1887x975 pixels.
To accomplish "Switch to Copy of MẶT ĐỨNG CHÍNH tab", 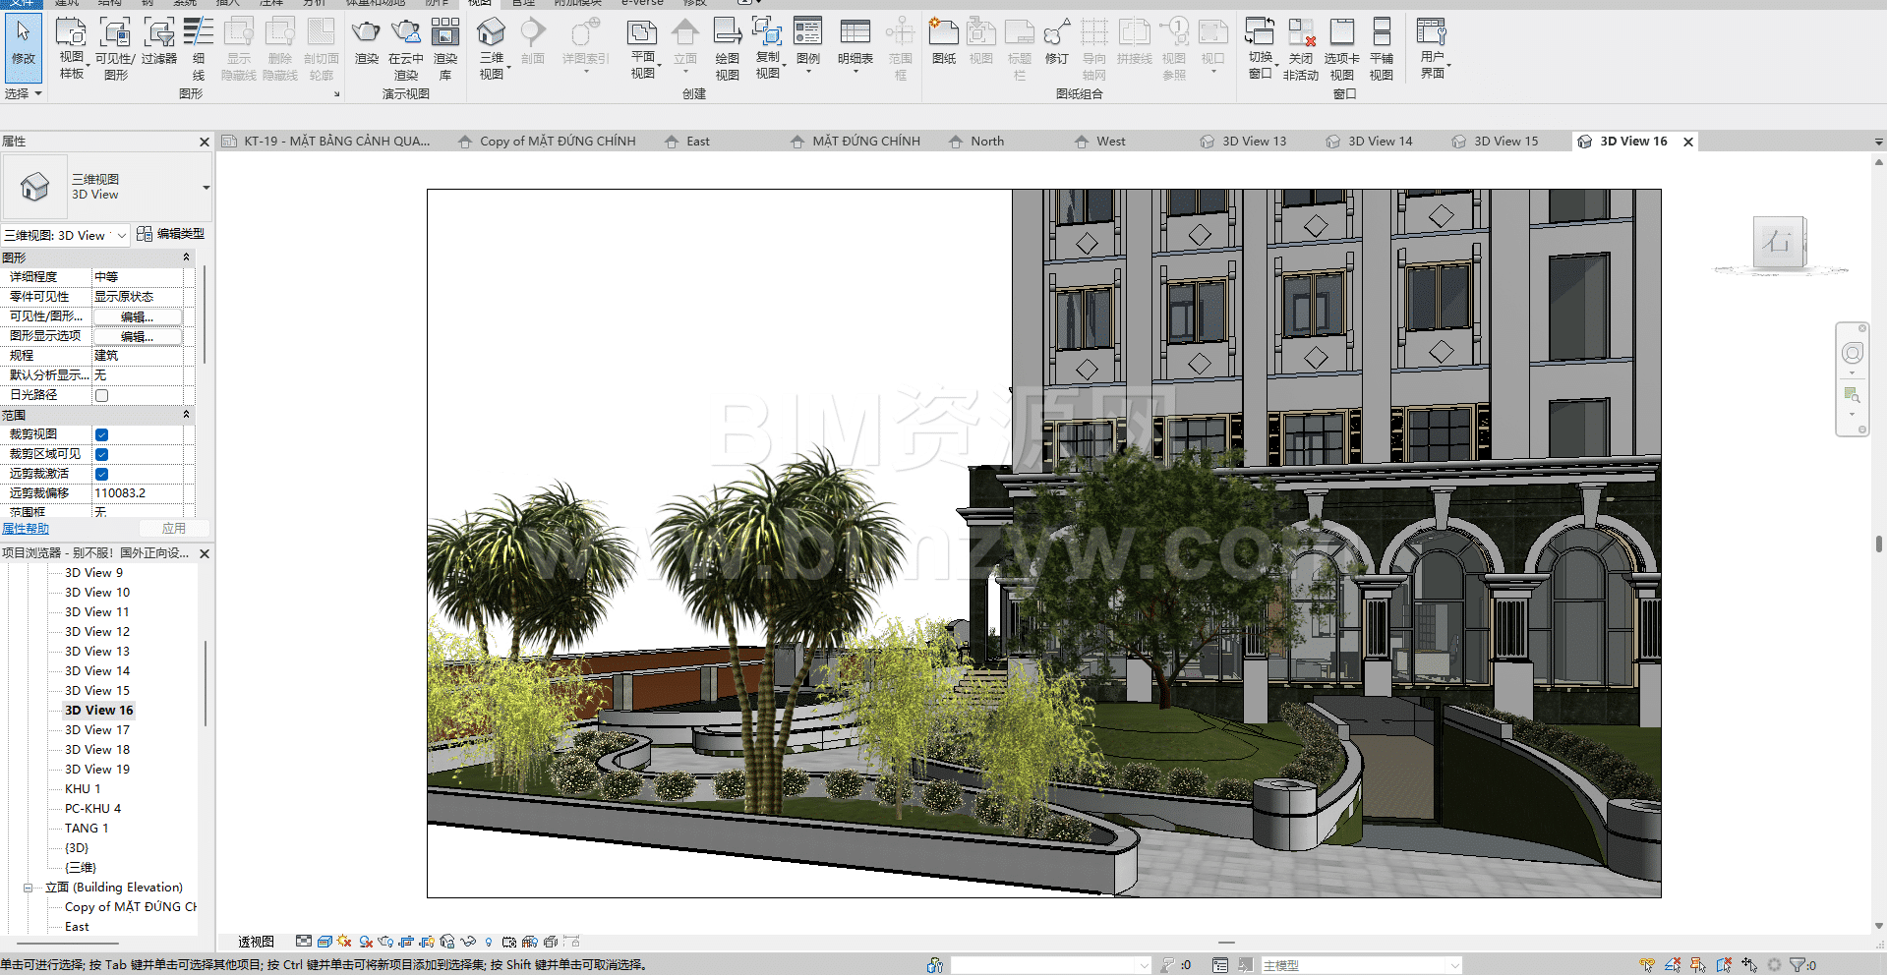I will click(x=548, y=142).
